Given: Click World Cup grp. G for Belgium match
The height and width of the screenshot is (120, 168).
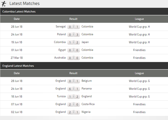Looking at the screenshot, I should coord(139,81).
